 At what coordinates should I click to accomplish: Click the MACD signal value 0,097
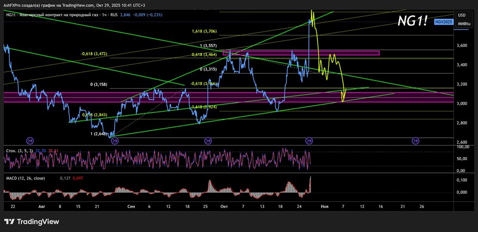[77, 179]
